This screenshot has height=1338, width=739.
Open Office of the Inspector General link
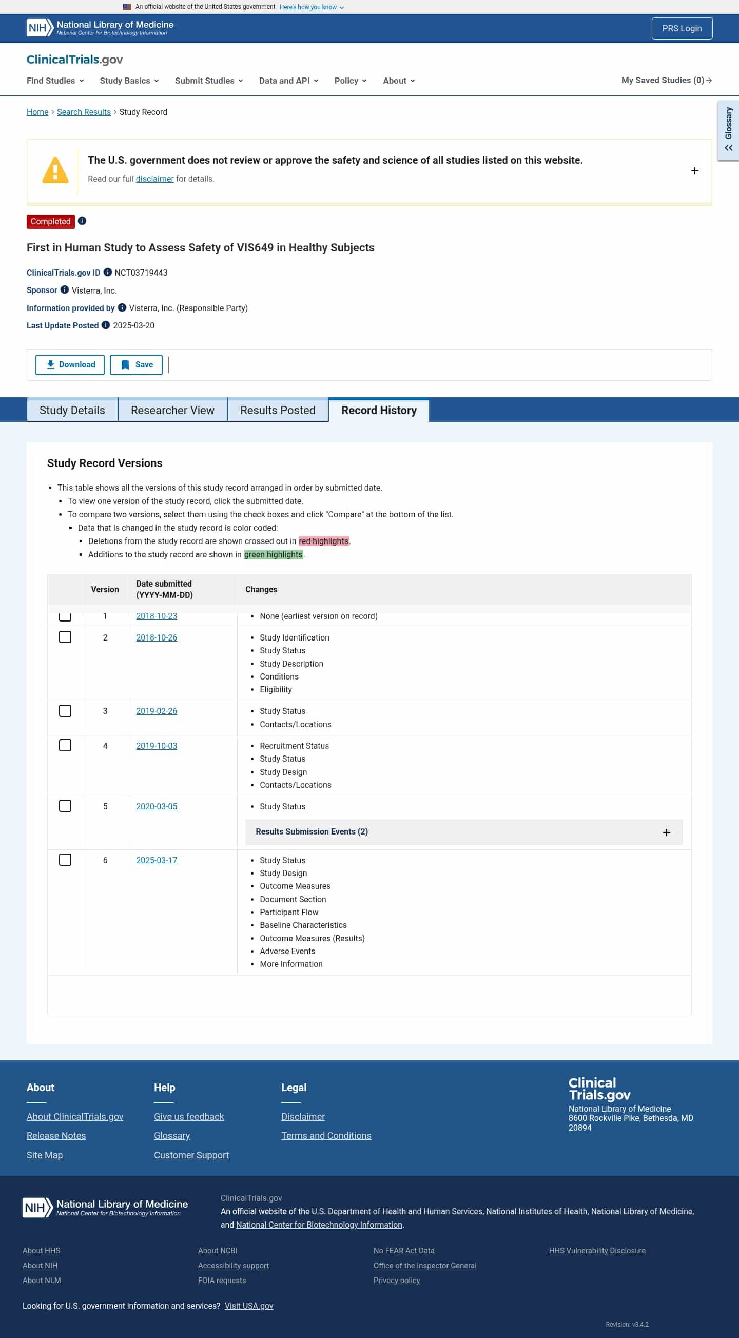(x=425, y=1265)
